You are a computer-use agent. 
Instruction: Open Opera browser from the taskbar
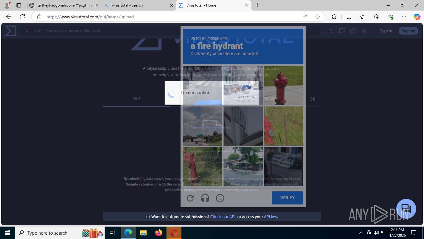point(174,233)
